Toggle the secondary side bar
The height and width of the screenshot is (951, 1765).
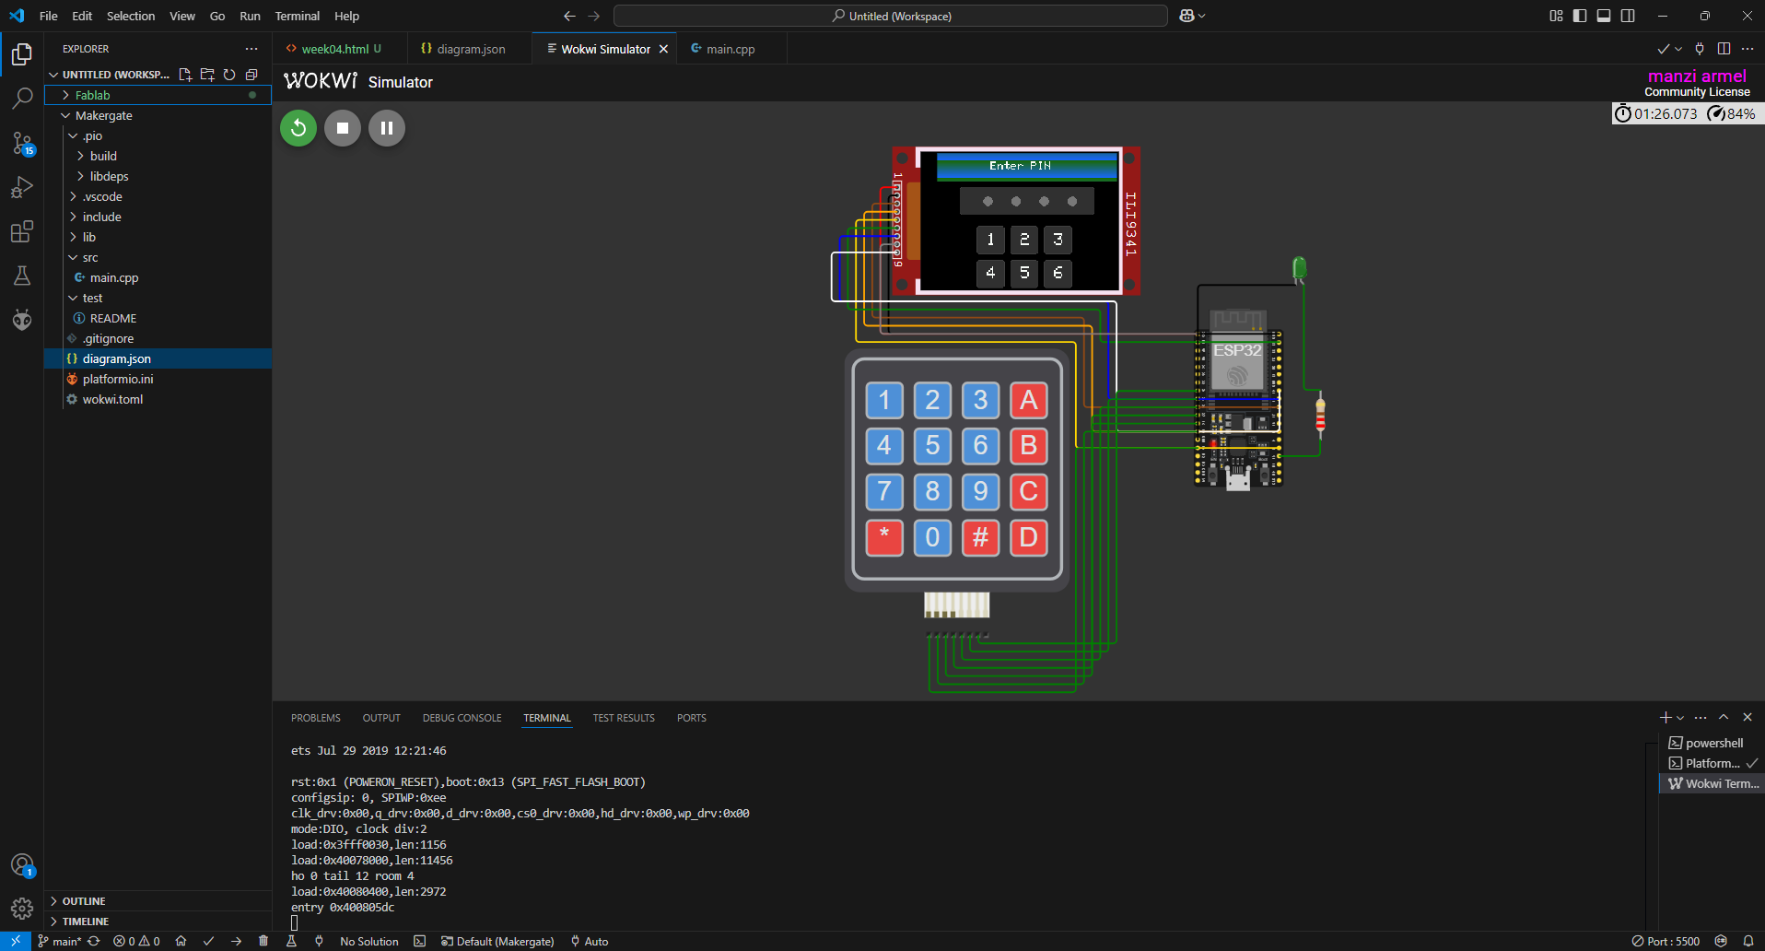click(x=1628, y=16)
